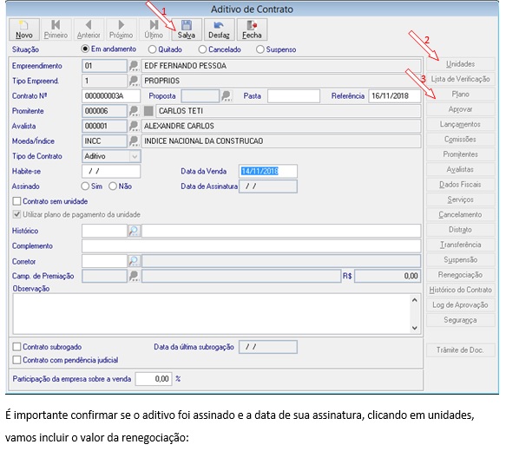
Task: Open lookup icon next to Empreendimento field
Action: [134, 66]
